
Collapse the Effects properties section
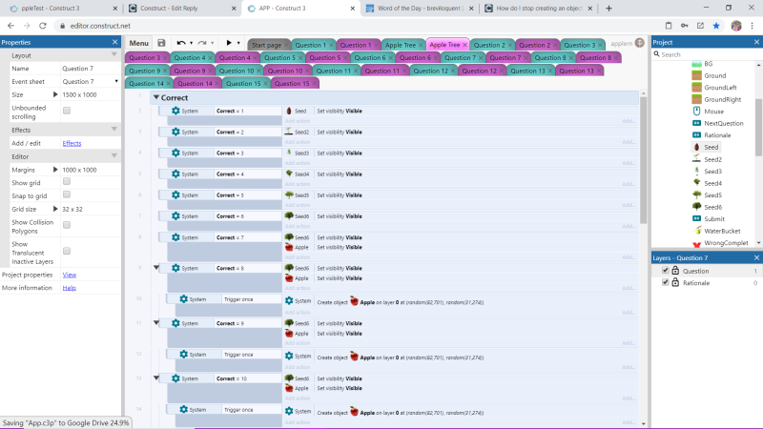point(113,130)
